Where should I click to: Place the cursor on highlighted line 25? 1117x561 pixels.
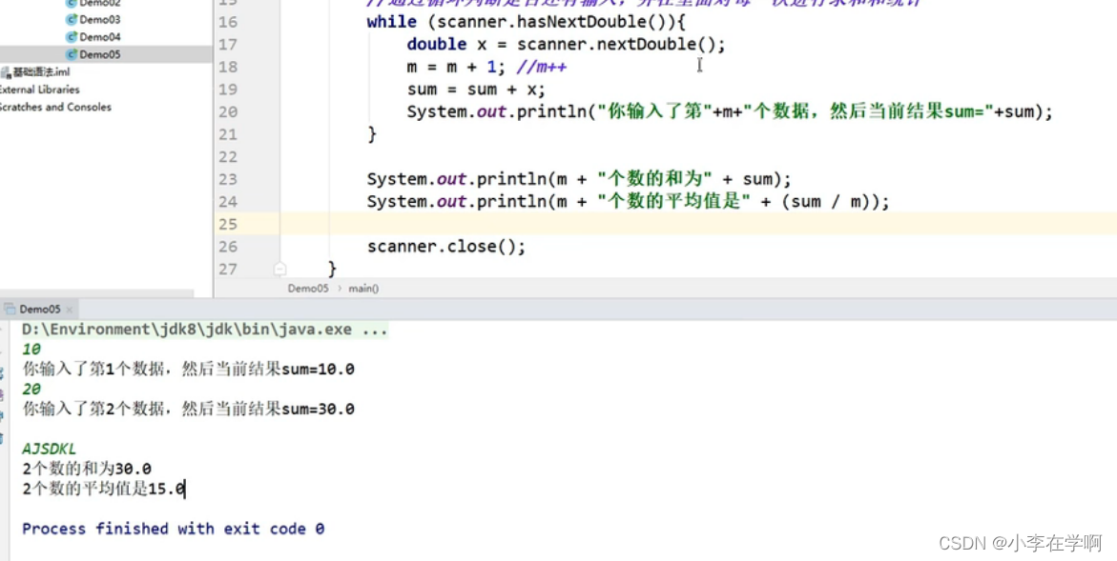pyautogui.click(x=477, y=224)
